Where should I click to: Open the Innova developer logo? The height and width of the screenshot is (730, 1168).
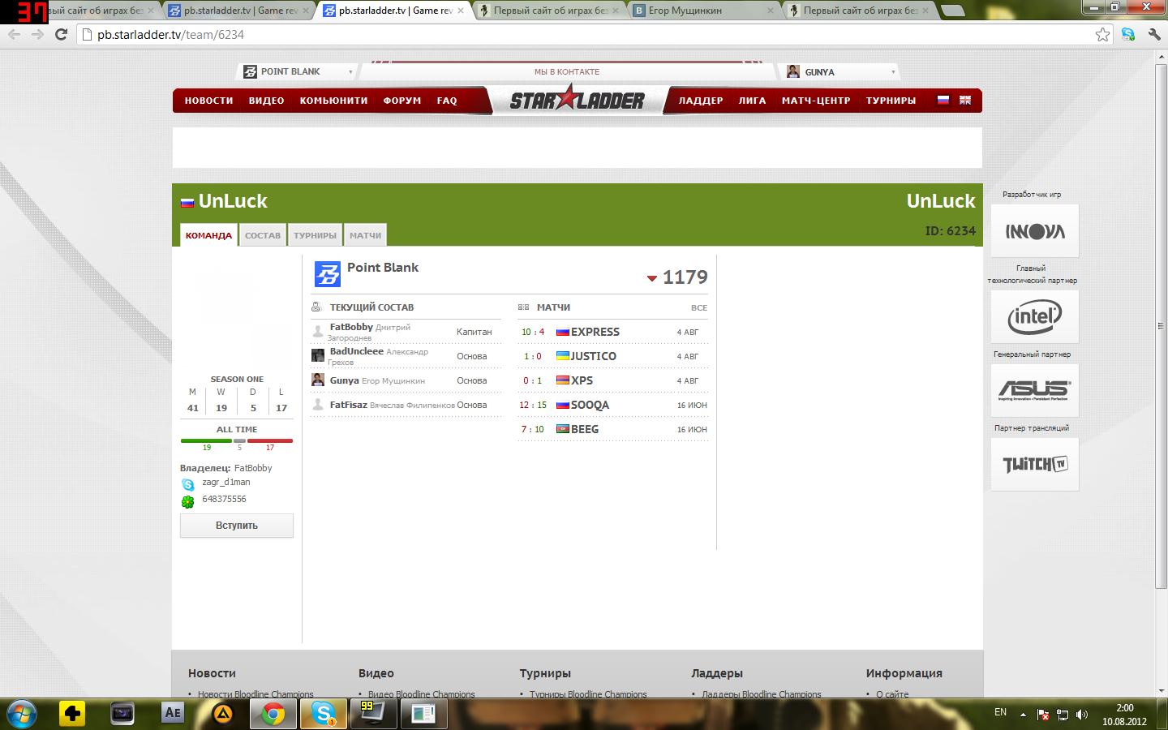tap(1035, 231)
